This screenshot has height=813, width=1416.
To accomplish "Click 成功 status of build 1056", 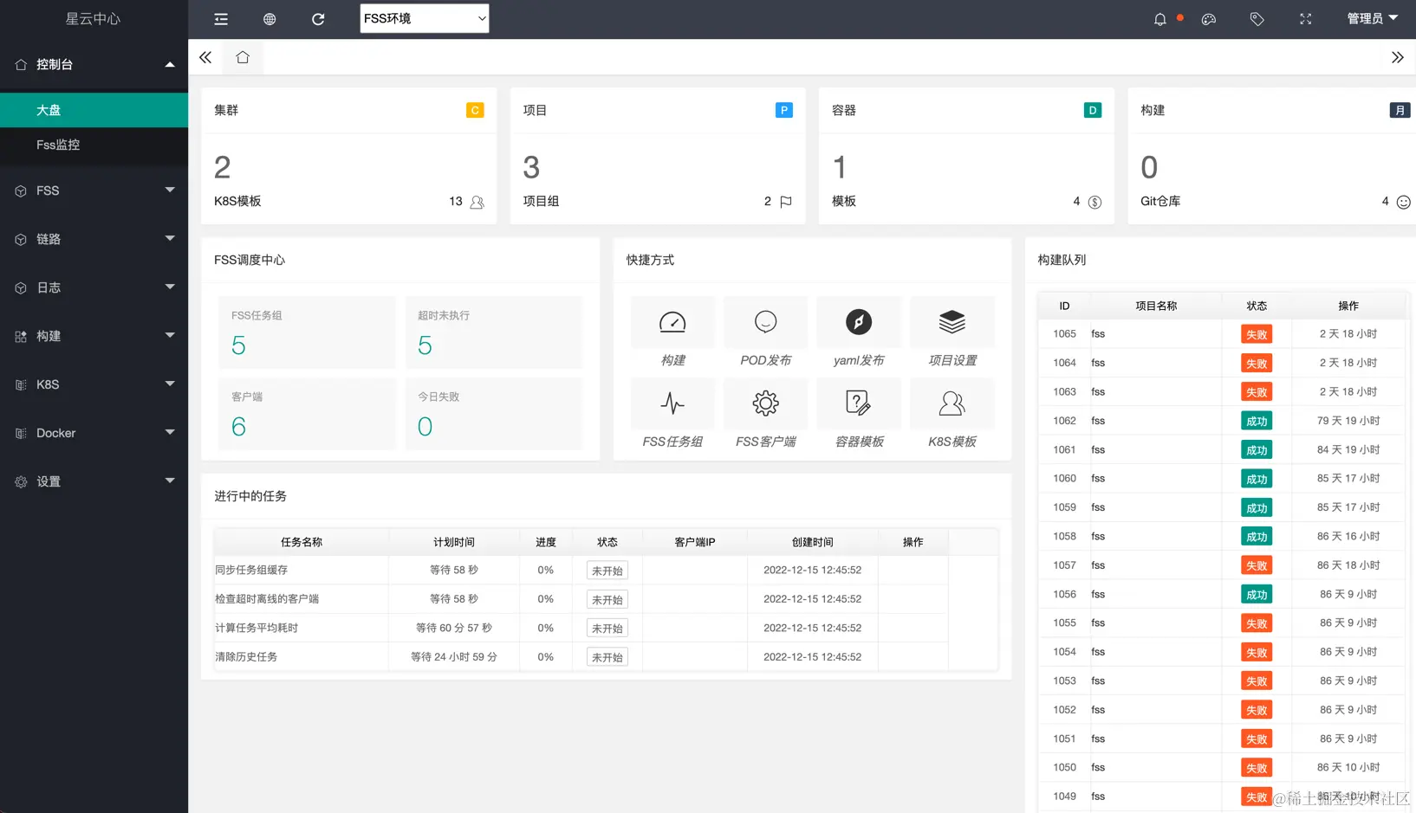I will point(1257,595).
